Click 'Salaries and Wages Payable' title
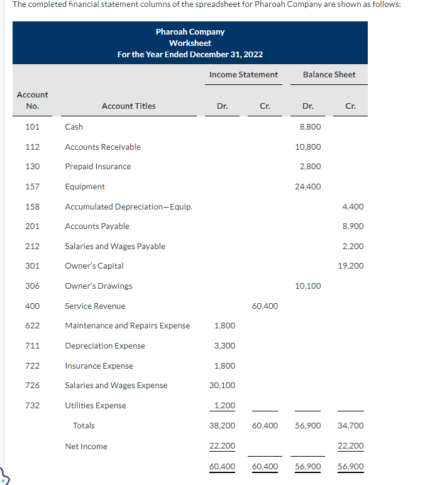This screenshot has height=485, width=425. point(115,246)
